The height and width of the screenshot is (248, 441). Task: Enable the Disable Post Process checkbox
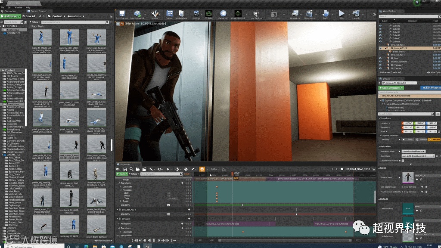(404, 160)
